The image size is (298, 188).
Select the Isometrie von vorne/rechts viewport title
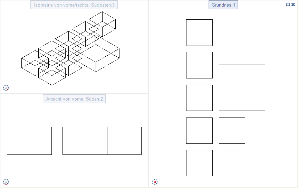point(74,5)
